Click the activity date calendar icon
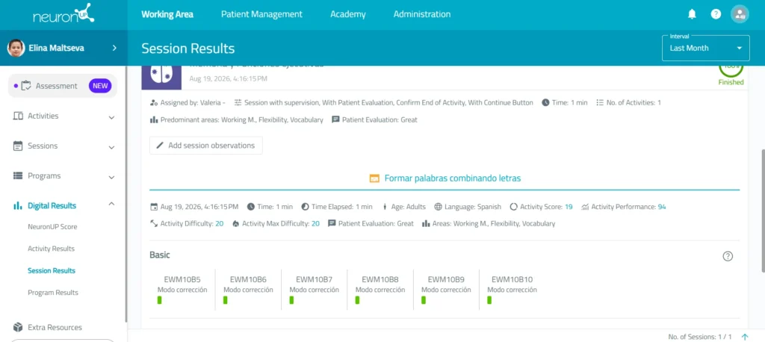Viewport: 765px width, 342px height. pos(154,207)
